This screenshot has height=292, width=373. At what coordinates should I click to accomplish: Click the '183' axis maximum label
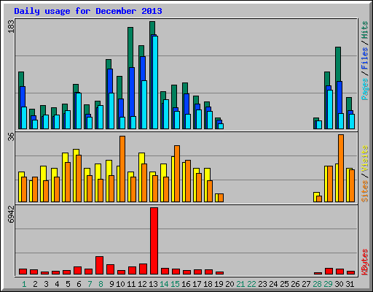11,26
